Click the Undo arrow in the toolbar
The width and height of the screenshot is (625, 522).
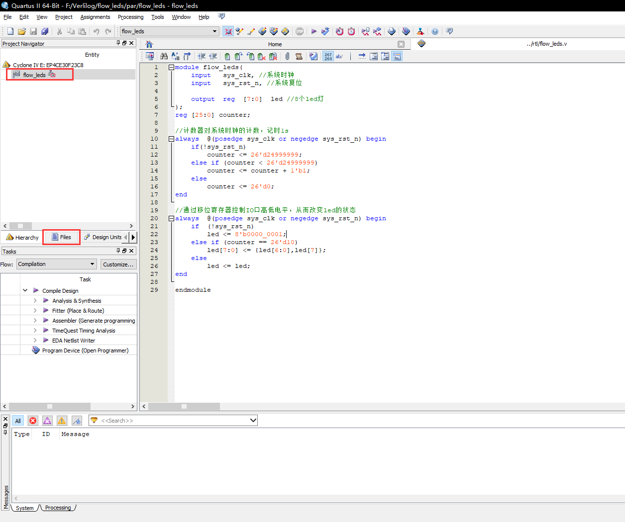pos(96,31)
